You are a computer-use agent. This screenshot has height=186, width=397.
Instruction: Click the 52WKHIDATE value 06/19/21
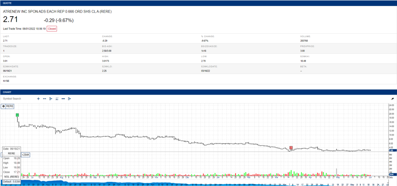7,71
